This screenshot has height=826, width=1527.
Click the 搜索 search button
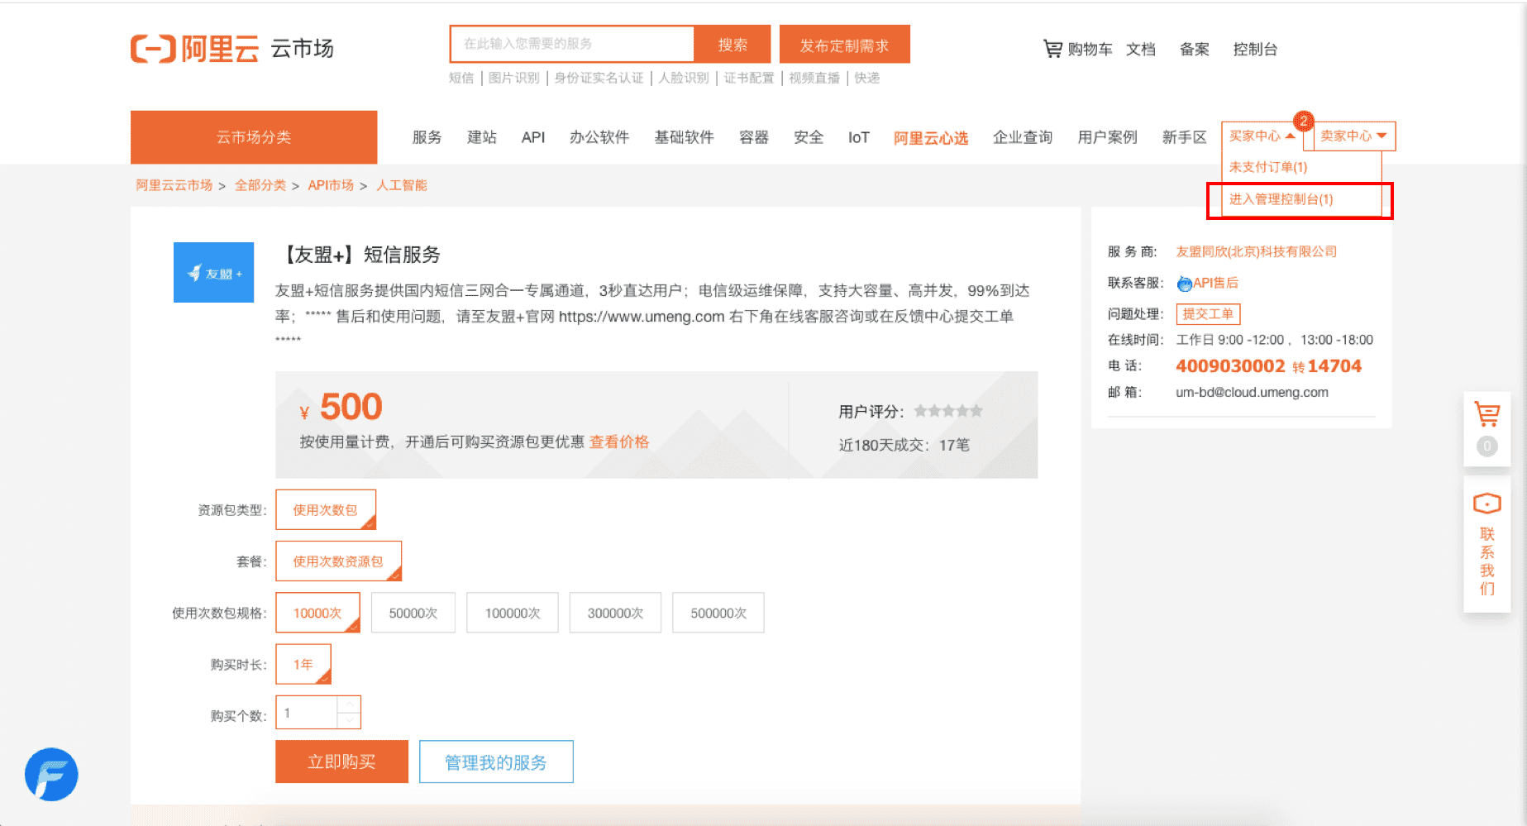click(x=732, y=44)
